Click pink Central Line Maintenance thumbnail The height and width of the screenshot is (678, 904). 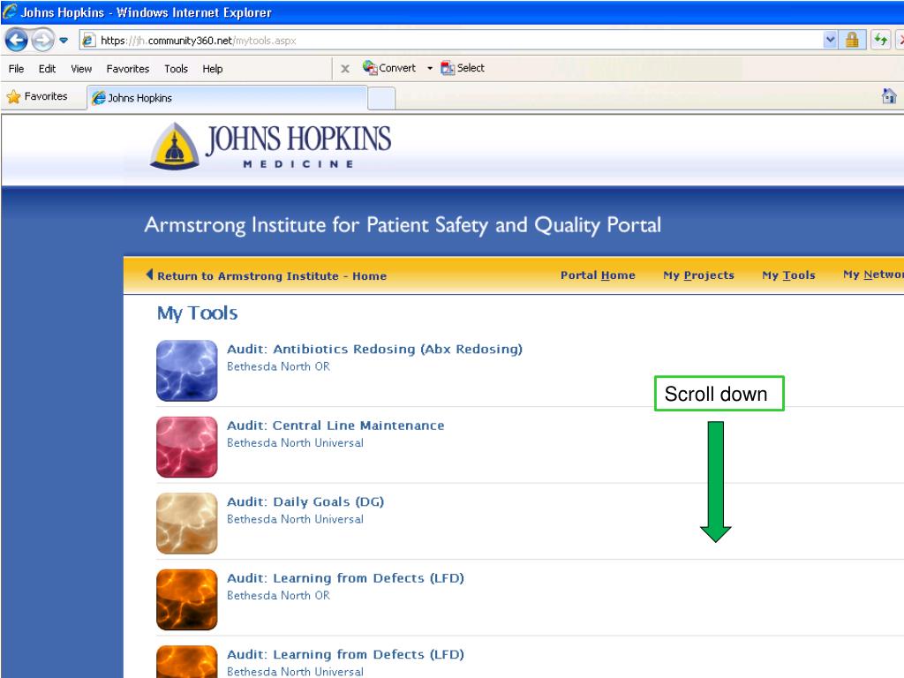[187, 447]
